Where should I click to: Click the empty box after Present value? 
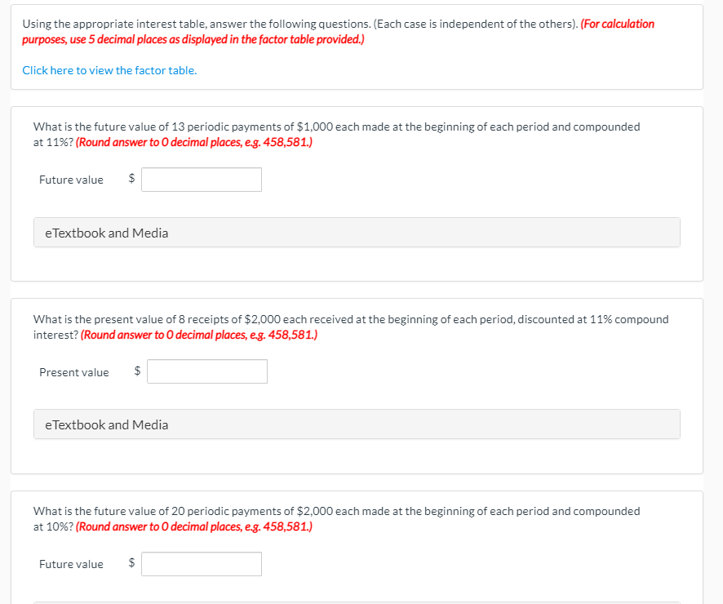click(x=206, y=371)
